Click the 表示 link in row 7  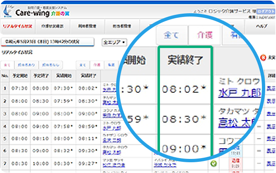point(271,163)
